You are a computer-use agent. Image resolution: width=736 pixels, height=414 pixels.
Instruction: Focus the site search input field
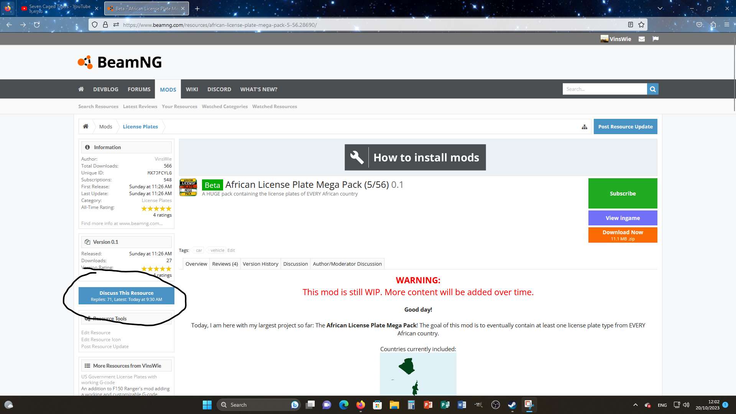605,89
